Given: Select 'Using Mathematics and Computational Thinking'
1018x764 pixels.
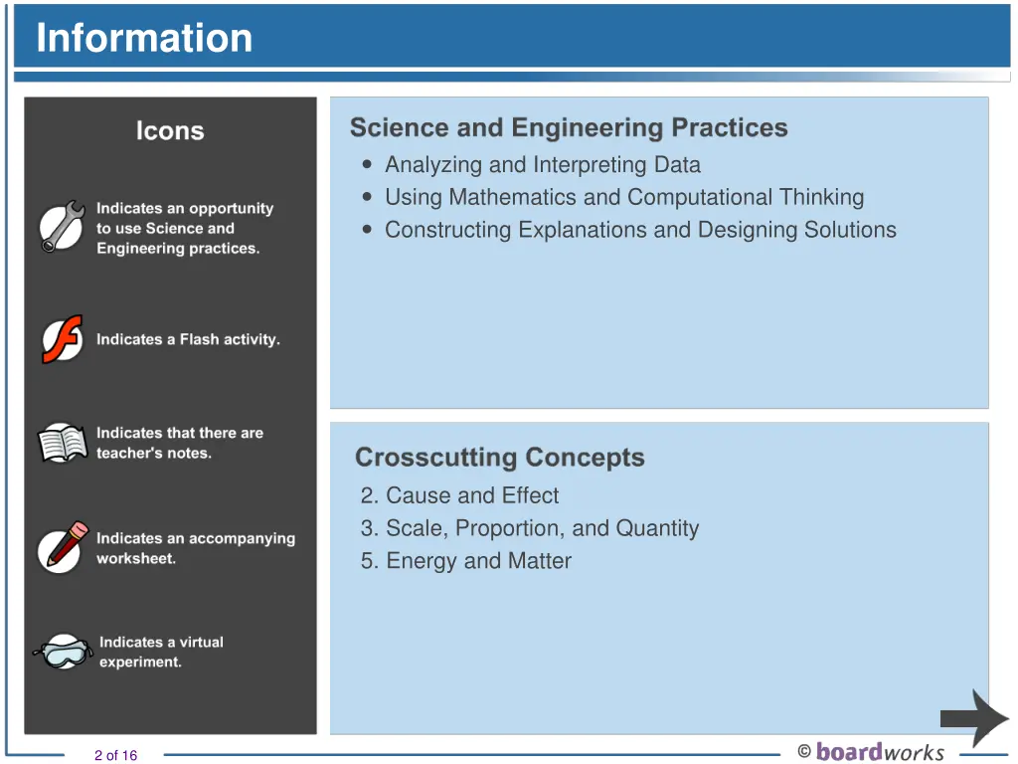Looking at the screenshot, I should [x=624, y=198].
